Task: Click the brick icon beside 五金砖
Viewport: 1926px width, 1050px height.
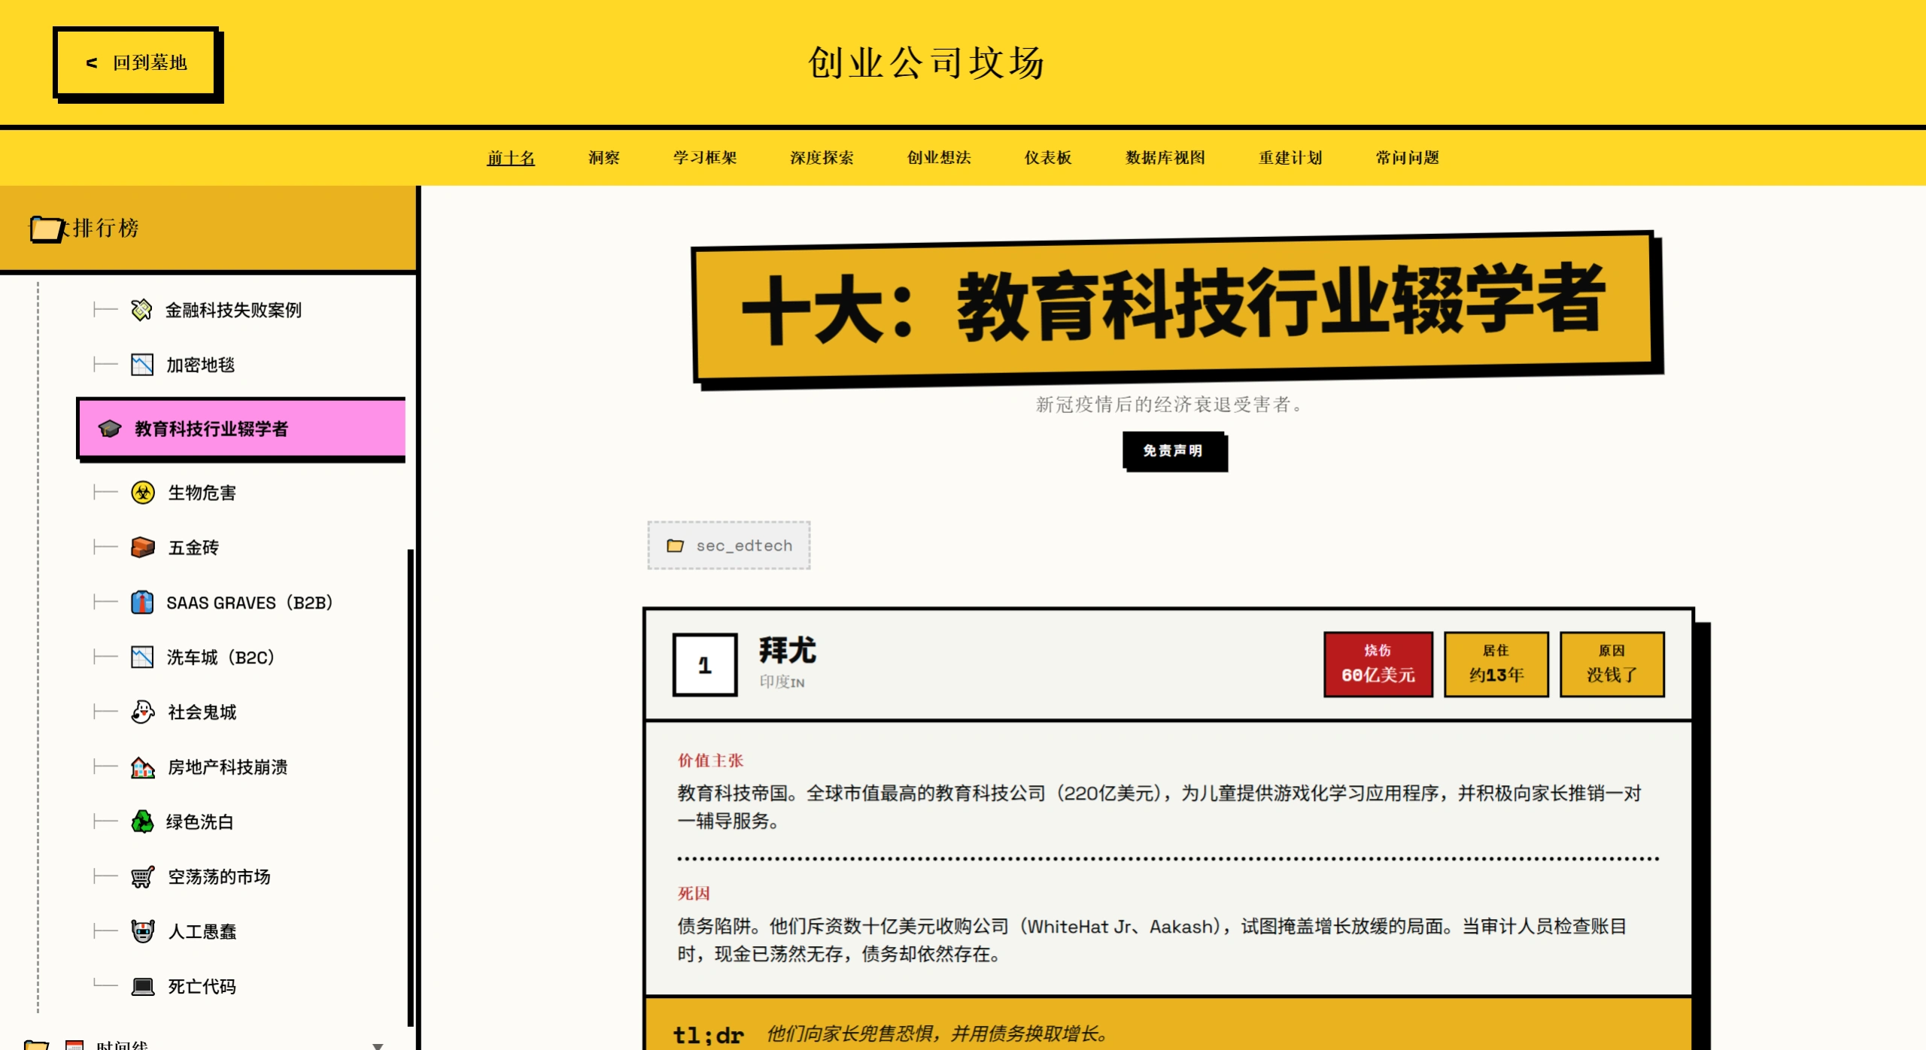Action: (142, 548)
